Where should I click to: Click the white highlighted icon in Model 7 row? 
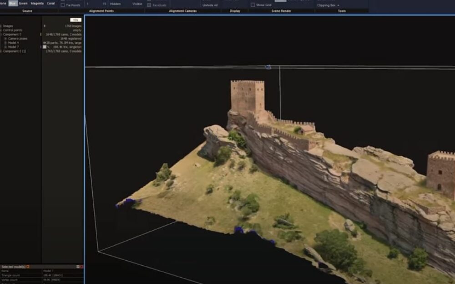click(44, 47)
